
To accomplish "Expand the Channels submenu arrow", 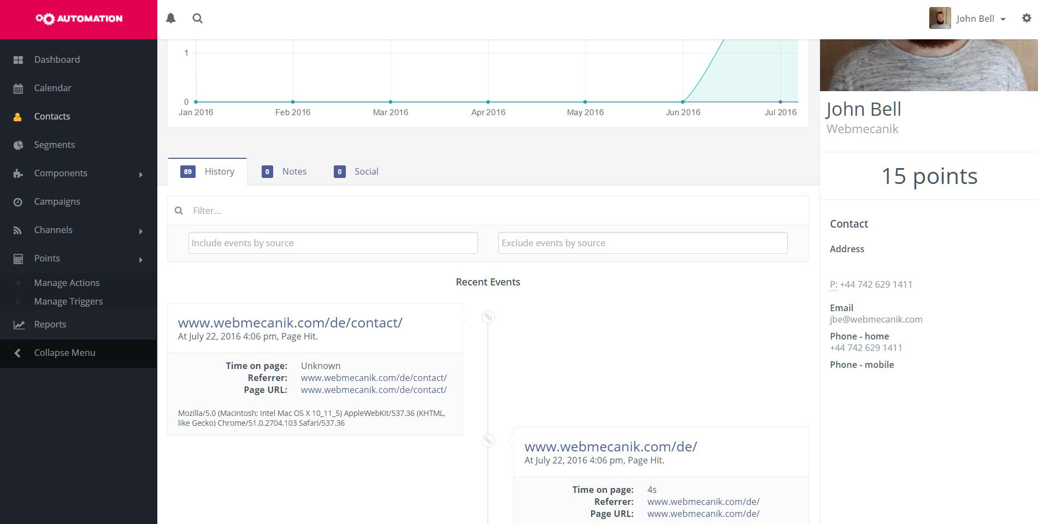I will 141,231.
